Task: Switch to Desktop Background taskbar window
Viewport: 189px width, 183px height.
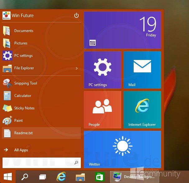Action: 134,177
